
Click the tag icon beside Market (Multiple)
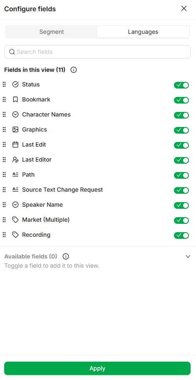[x=15, y=220]
